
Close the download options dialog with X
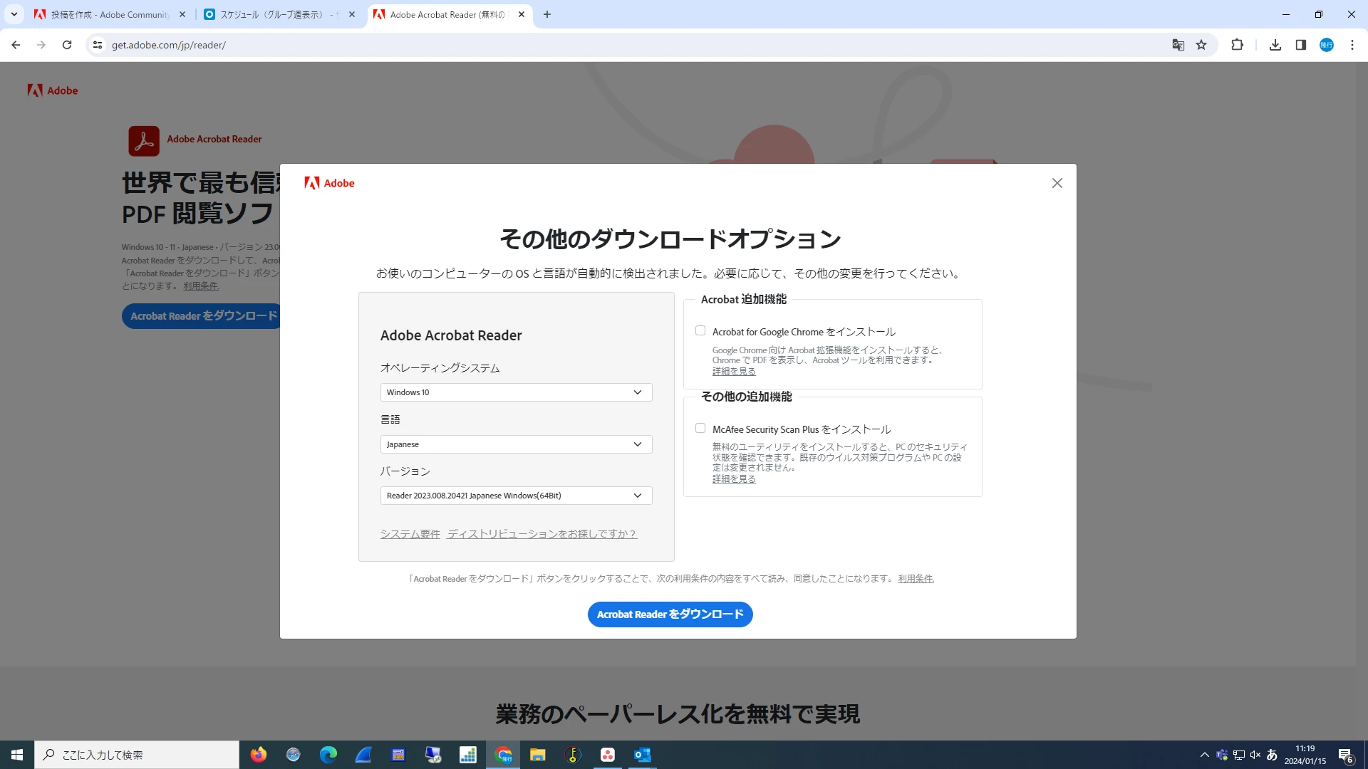coord(1057,183)
